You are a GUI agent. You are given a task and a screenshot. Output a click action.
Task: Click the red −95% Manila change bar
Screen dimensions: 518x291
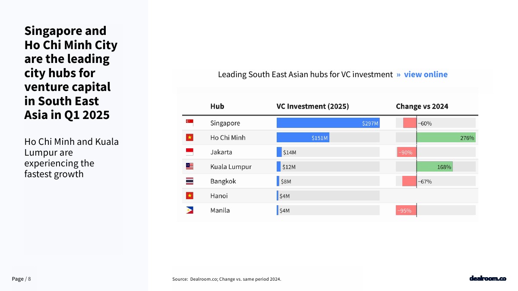[x=406, y=210]
